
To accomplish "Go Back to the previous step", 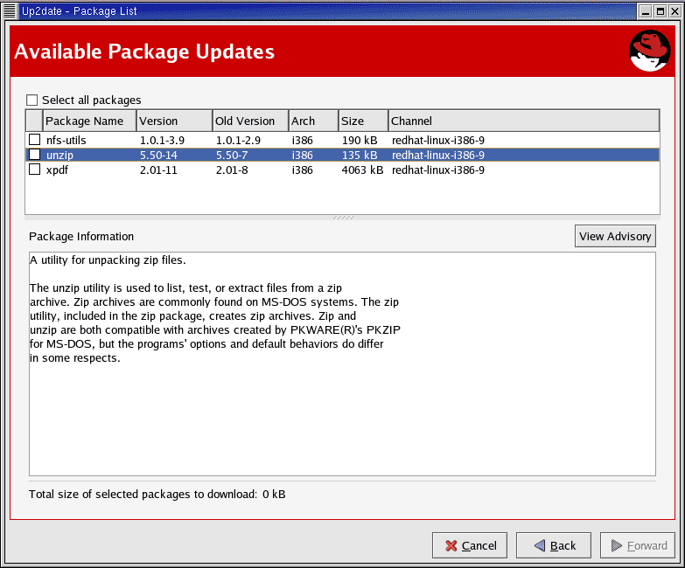I will (x=554, y=545).
